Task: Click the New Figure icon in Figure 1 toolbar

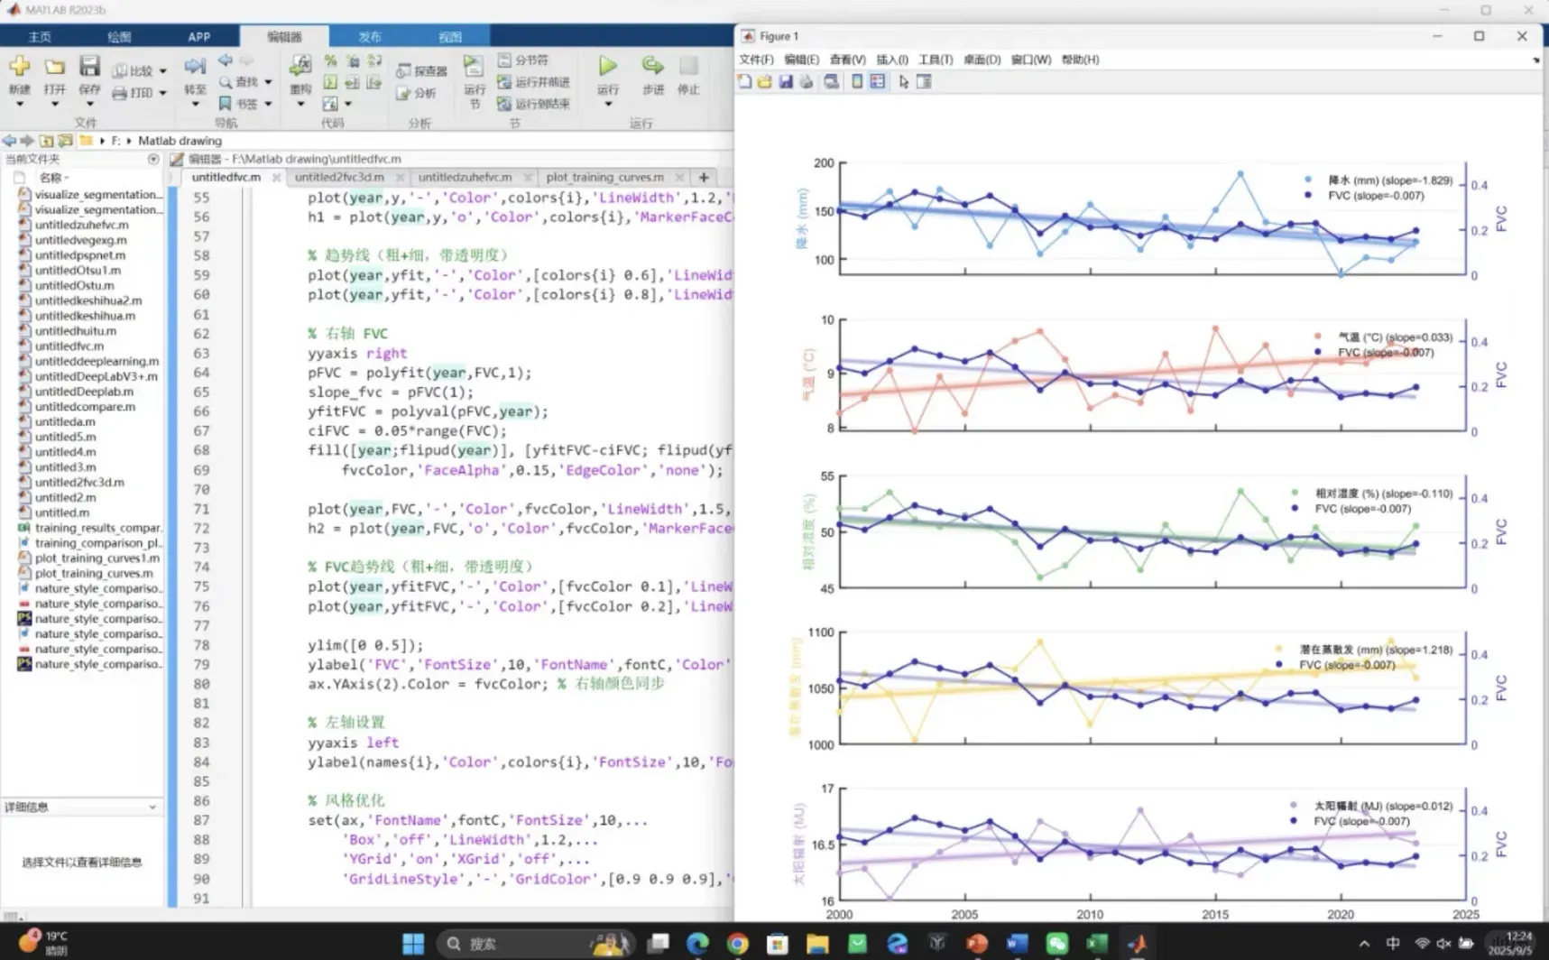Action: (744, 82)
